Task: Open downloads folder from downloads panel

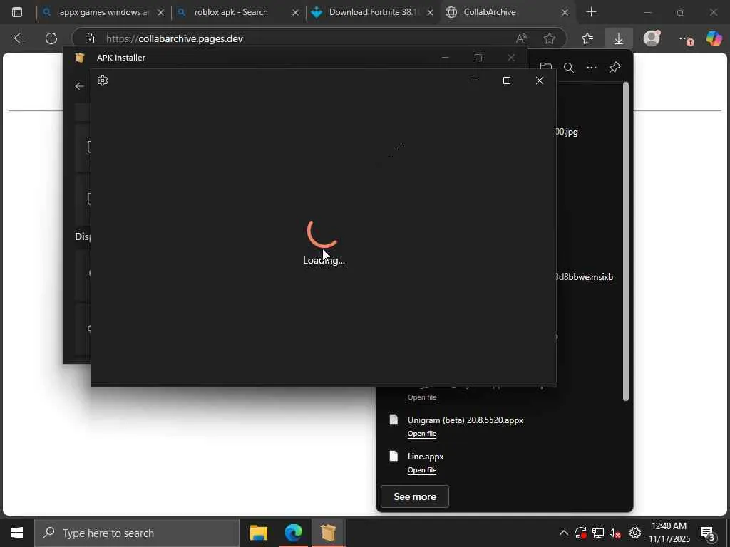Action: point(545,68)
